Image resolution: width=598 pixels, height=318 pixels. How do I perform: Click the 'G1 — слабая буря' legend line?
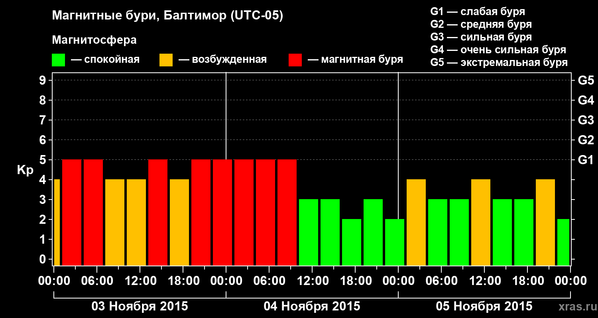[x=478, y=12]
